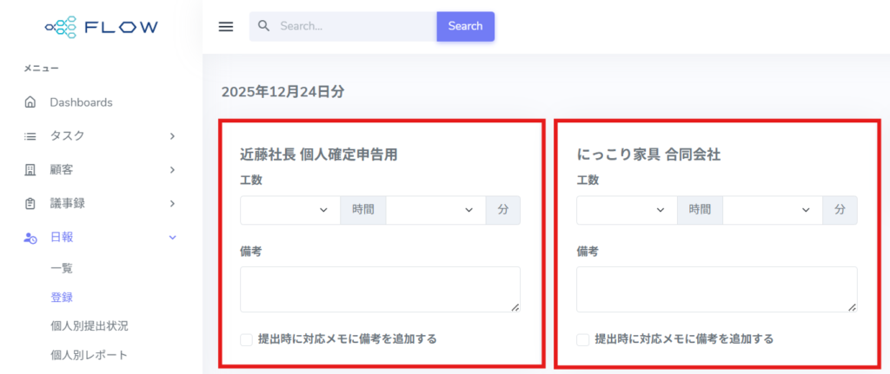
Task: Click the search magnifier icon
Action: pyautogui.click(x=265, y=26)
